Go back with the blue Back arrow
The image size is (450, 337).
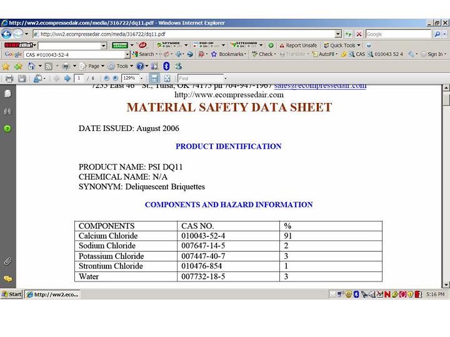pyautogui.click(x=6, y=34)
